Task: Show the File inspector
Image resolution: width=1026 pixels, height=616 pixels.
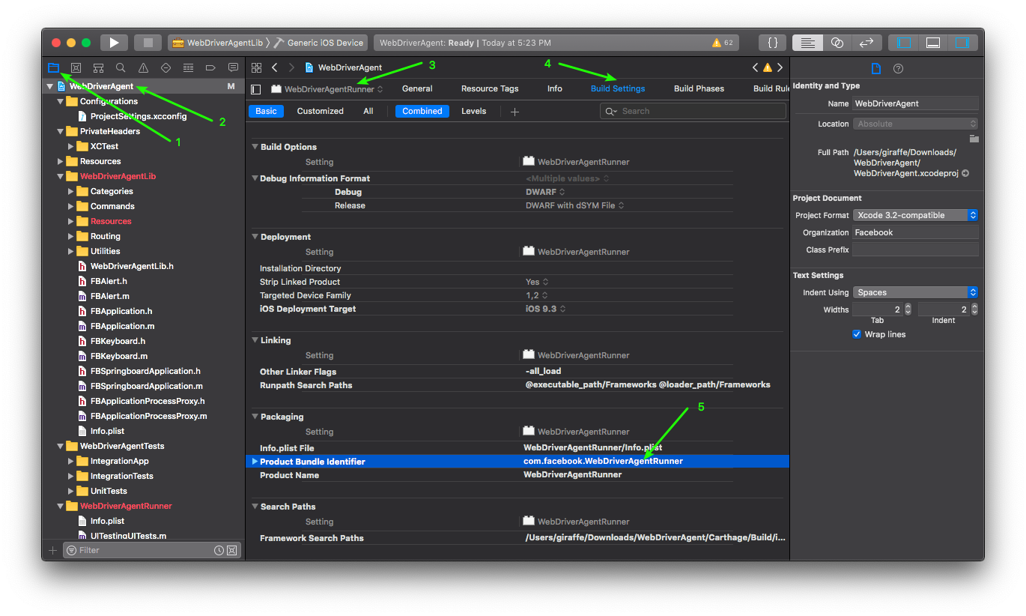Action: (875, 69)
